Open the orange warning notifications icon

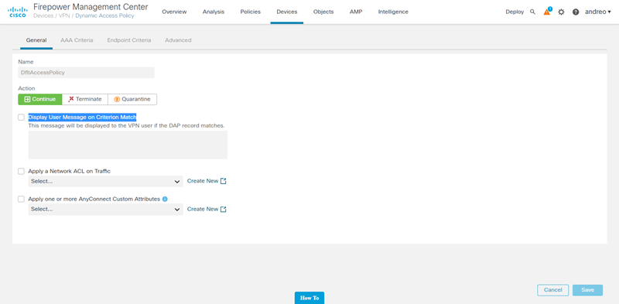point(547,12)
